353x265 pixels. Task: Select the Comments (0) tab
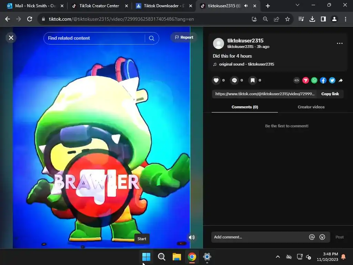(245, 107)
